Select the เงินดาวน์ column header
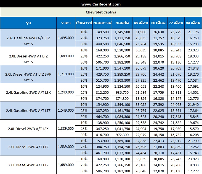The width and height of the screenshot is (202, 174). pyautogui.click(x=84, y=23)
